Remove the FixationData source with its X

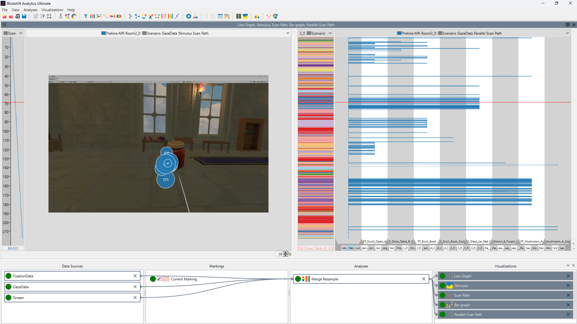tap(135, 276)
